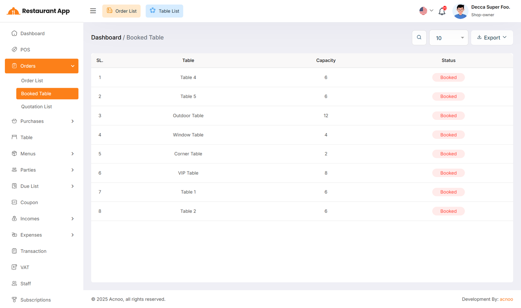Click the Order List top button
The image size is (521, 308).
click(x=121, y=11)
